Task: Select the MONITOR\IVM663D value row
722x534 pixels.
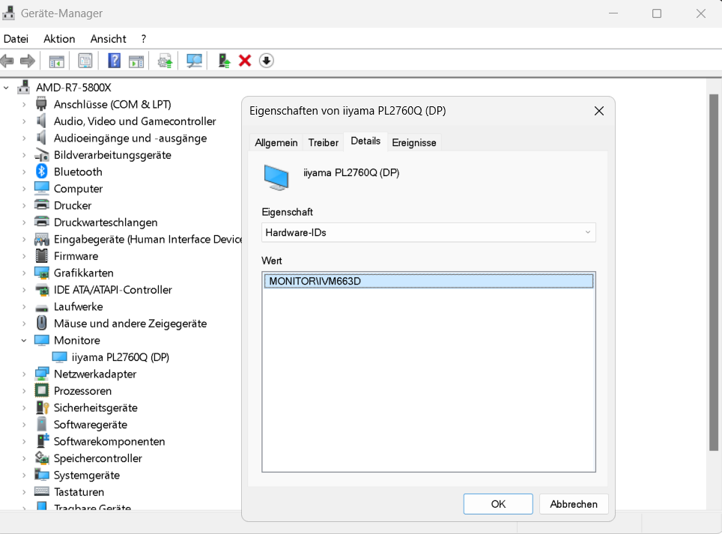Action: click(428, 282)
